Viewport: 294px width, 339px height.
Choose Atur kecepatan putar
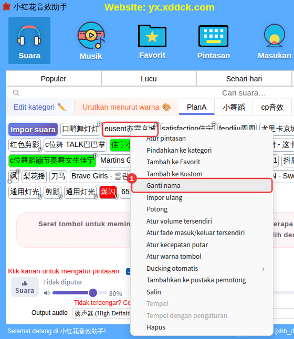tap(202, 245)
